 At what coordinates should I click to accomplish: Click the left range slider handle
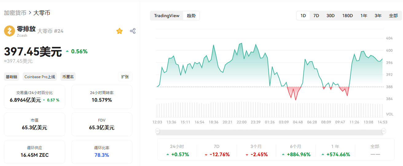[x=157, y=131]
